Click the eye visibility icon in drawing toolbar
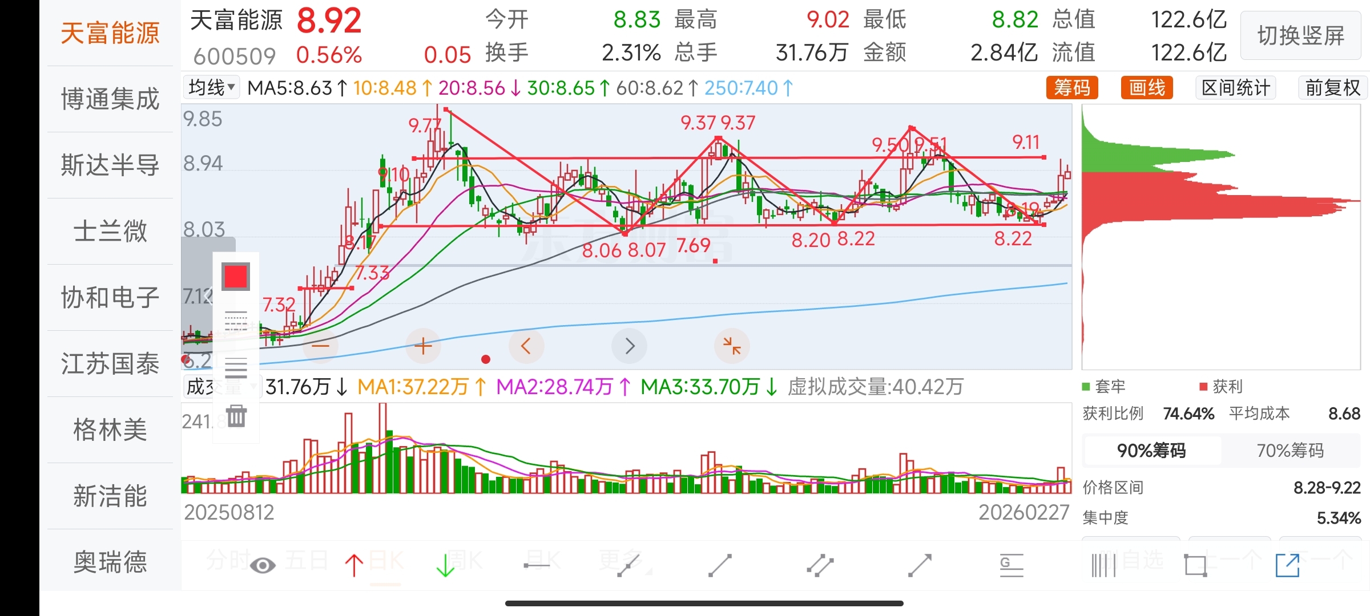Viewport: 1370px width, 616px height. pos(263,565)
